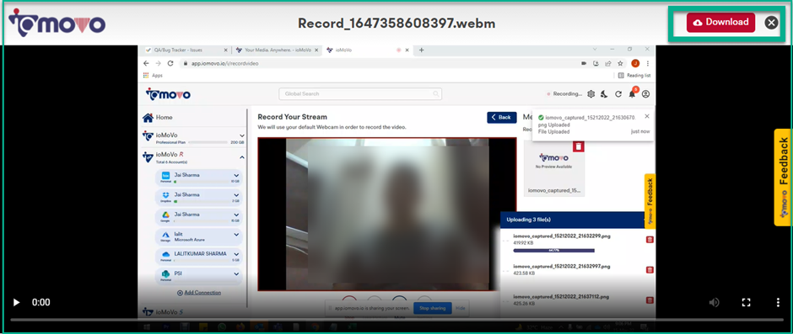In the recording, click the Apps bookmarks shortcut

[x=152, y=76]
